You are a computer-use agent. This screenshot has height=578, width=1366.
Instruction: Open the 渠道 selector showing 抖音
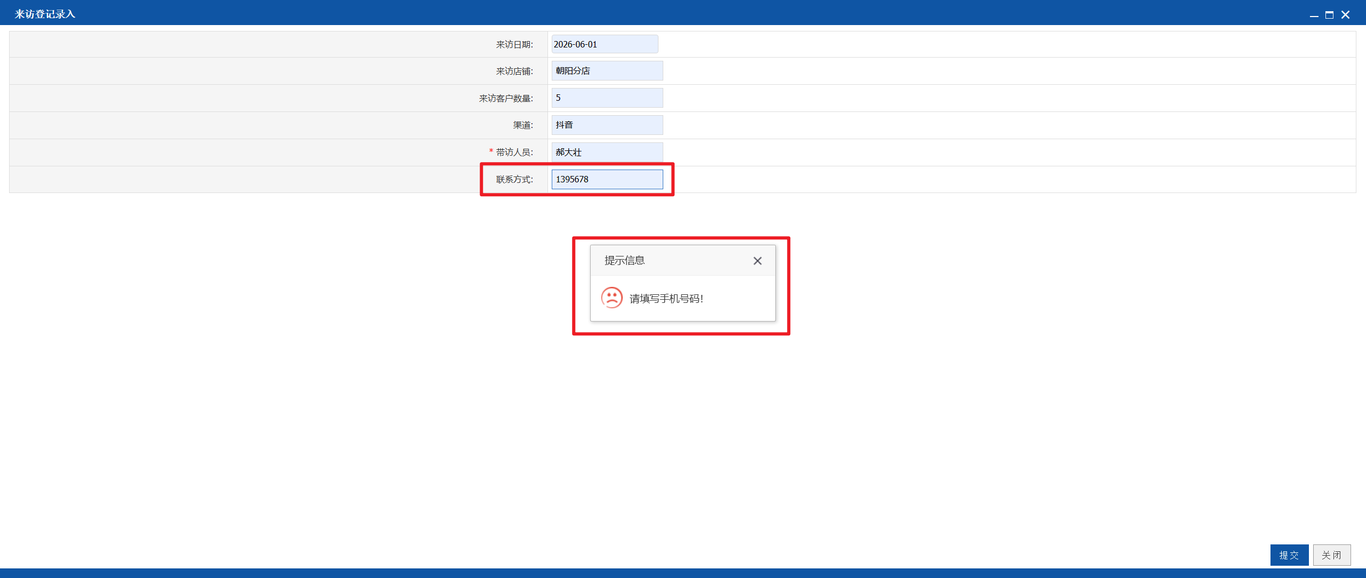coord(607,125)
